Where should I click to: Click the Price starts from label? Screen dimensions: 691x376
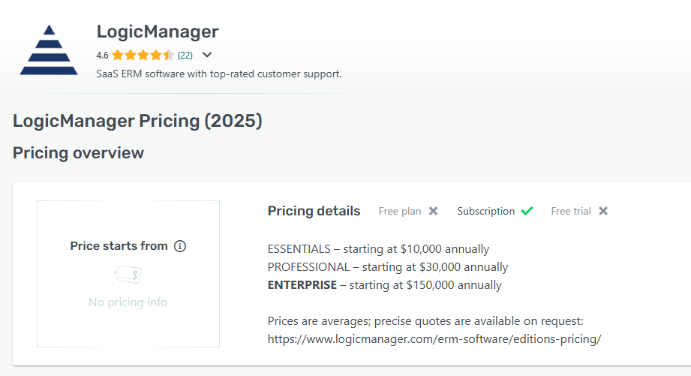click(119, 246)
